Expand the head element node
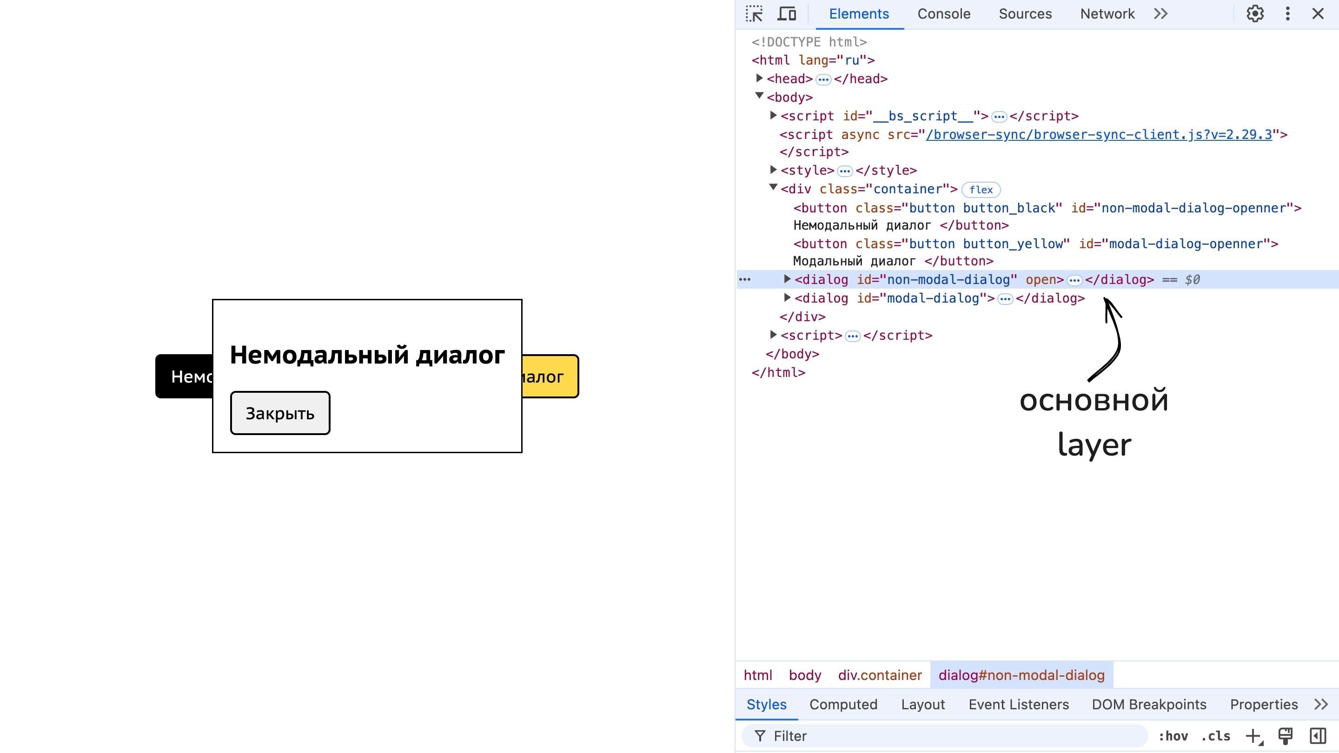The image size is (1339, 753). (759, 79)
